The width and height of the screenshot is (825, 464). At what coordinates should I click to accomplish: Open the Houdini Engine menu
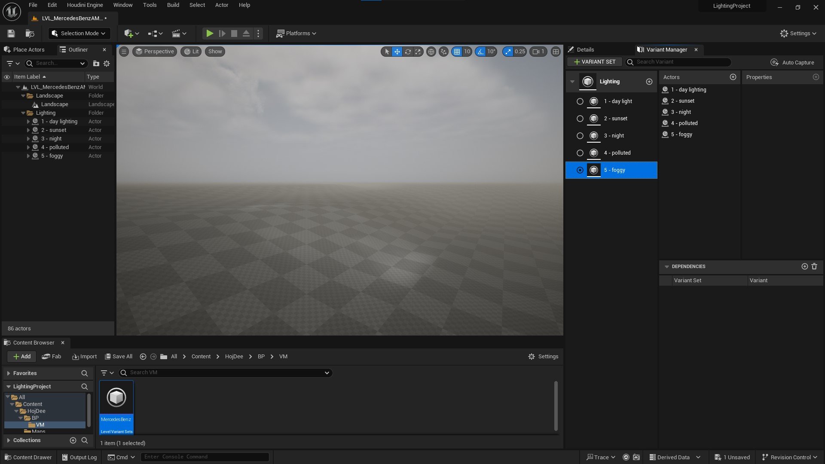tap(85, 5)
